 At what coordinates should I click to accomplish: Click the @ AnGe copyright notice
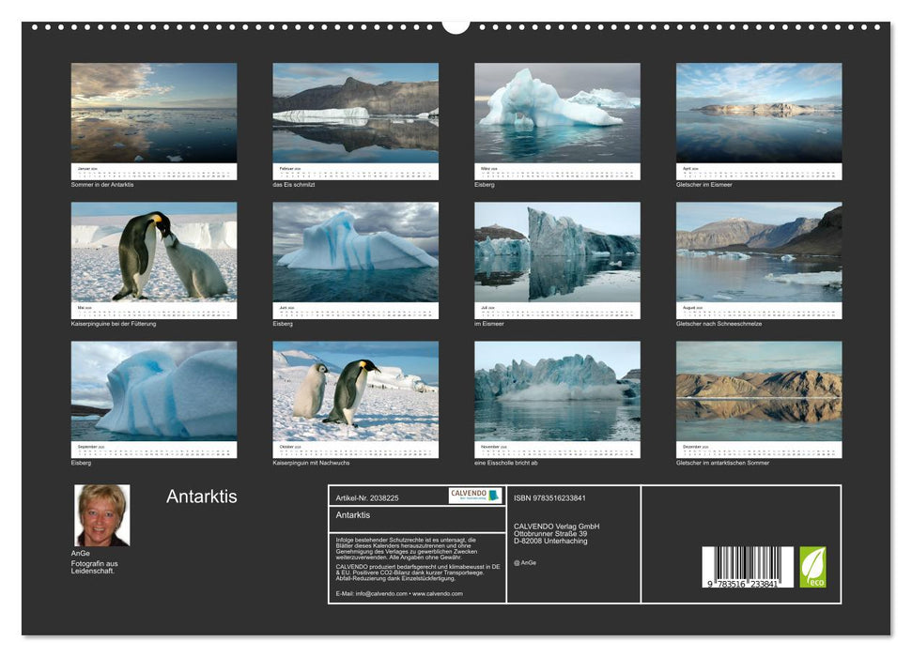[525, 561]
